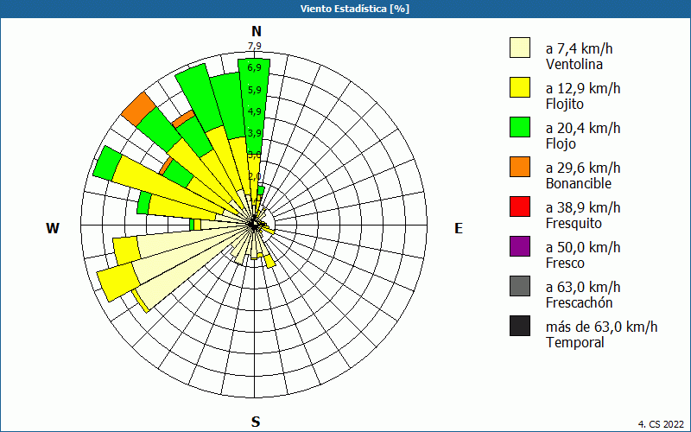
Task: Click the 'Temporal' label
Action: click(x=575, y=342)
